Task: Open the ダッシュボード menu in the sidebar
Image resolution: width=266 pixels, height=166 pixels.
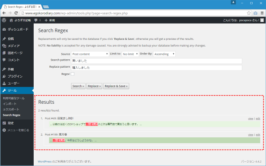Action: pos(17,29)
